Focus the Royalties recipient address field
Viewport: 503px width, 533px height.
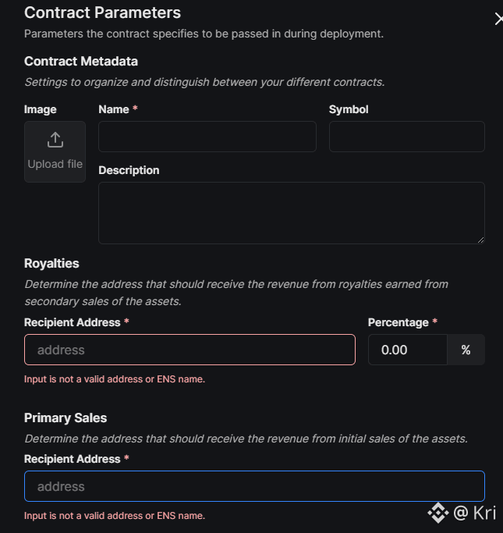coord(190,350)
